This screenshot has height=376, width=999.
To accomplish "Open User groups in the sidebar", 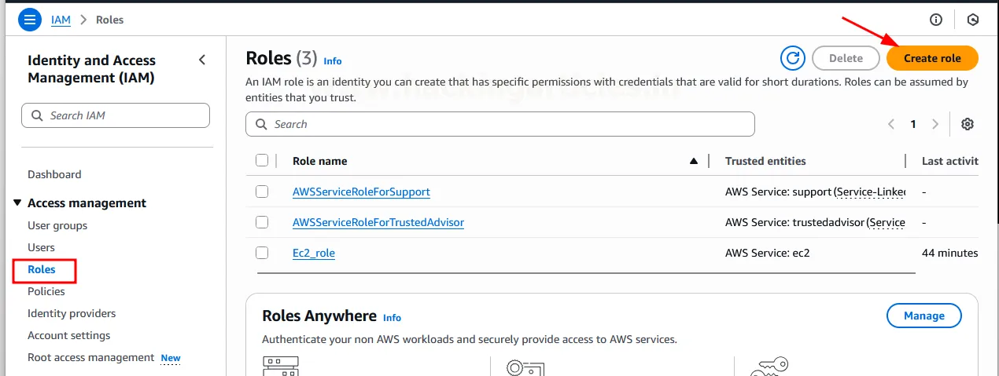I will pos(57,225).
